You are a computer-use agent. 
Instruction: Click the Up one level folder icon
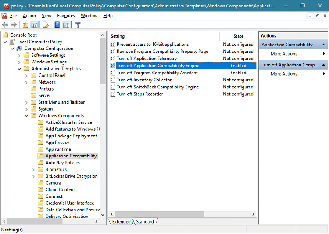click(25, 25)
